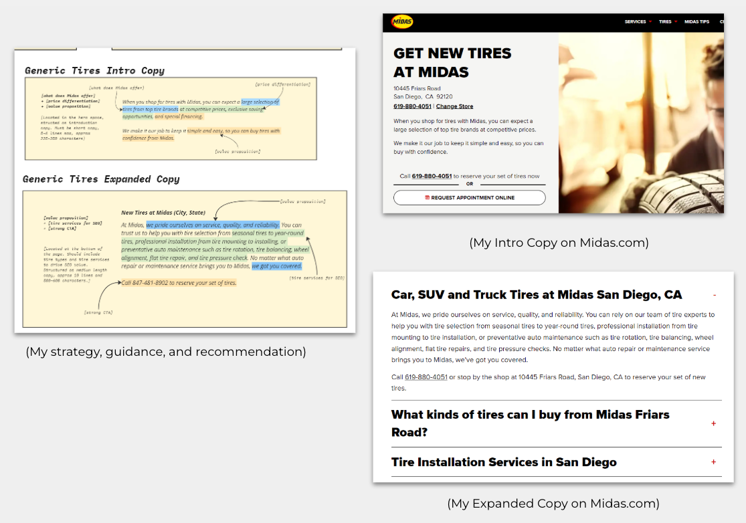Viewport: 746px width, 523px height.
Task: Open the Tires menu
Action: (x=665, y=22)
